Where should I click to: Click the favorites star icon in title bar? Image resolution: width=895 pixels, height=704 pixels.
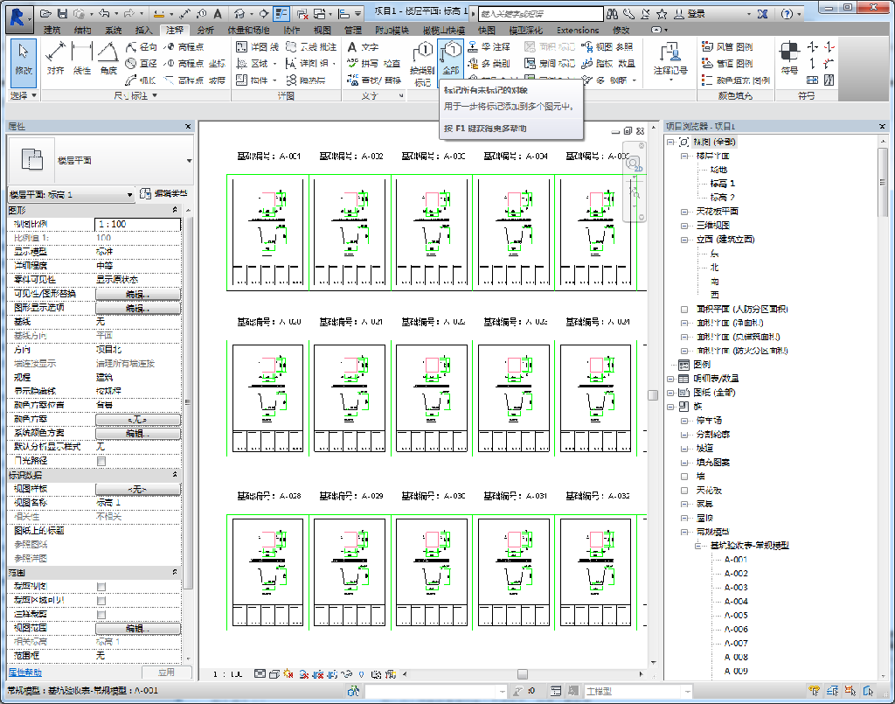click(663, 14)
